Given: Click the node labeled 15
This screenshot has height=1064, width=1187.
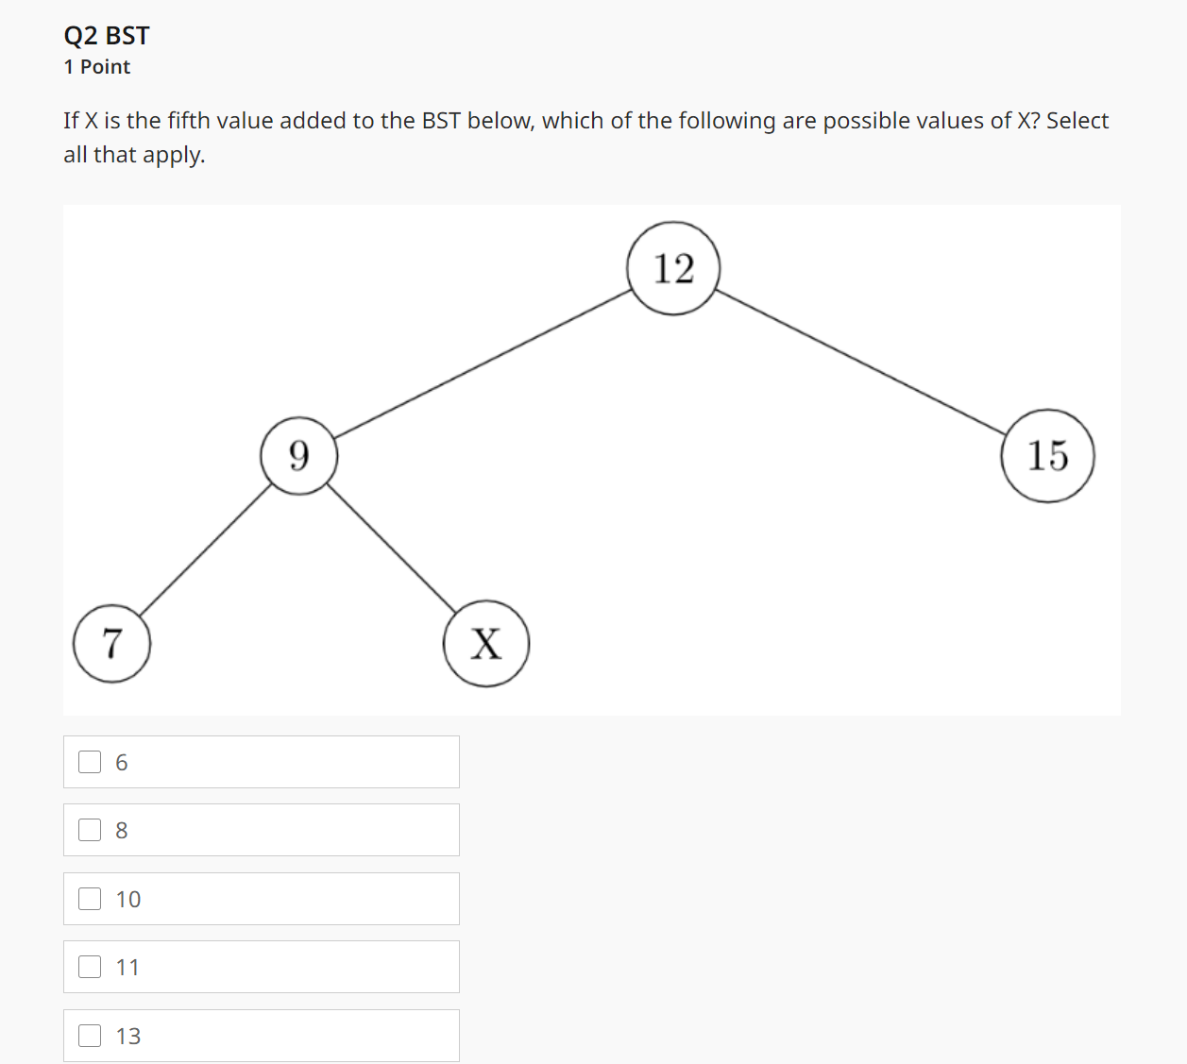Looking at the screenshot, I should pos(1046,455).
